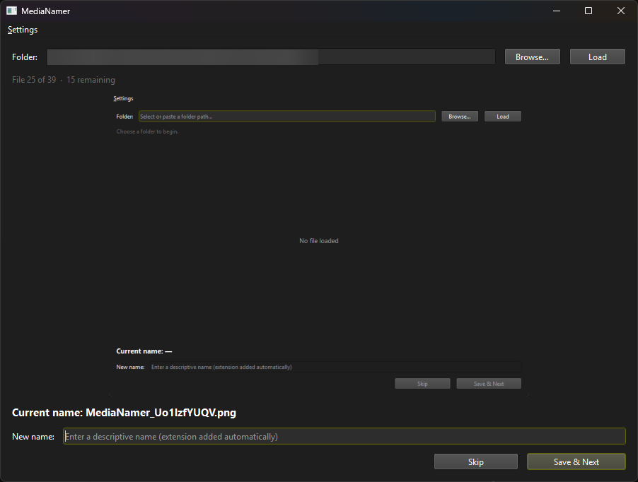Click 'Current name: MediaNamer_Uo1IzfYUQV.png' label
This screenshot has height=482, width=638.
[x=124, y=413]
